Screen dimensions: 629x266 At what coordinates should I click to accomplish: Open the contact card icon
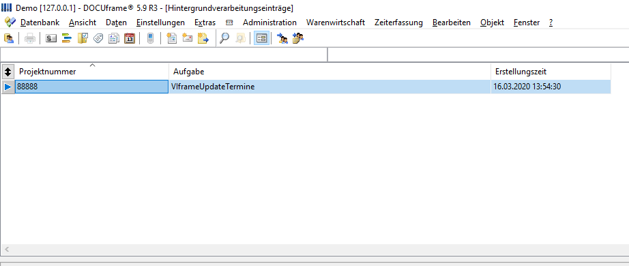51,38
